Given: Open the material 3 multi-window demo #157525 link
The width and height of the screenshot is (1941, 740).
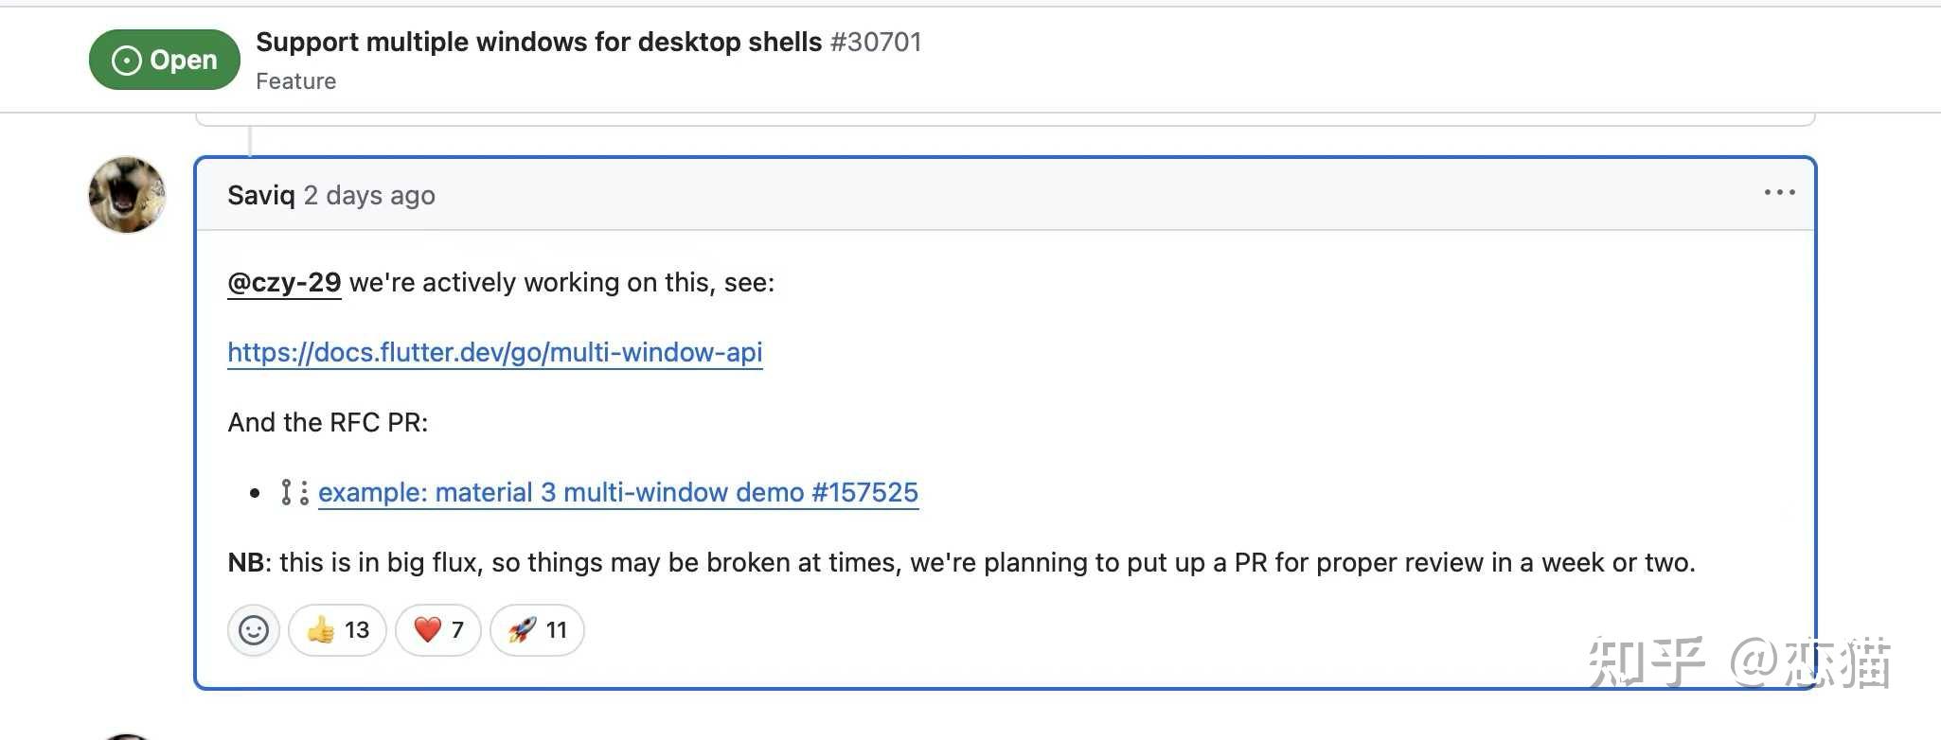Looking at the screenshot, I should [617, 493].
